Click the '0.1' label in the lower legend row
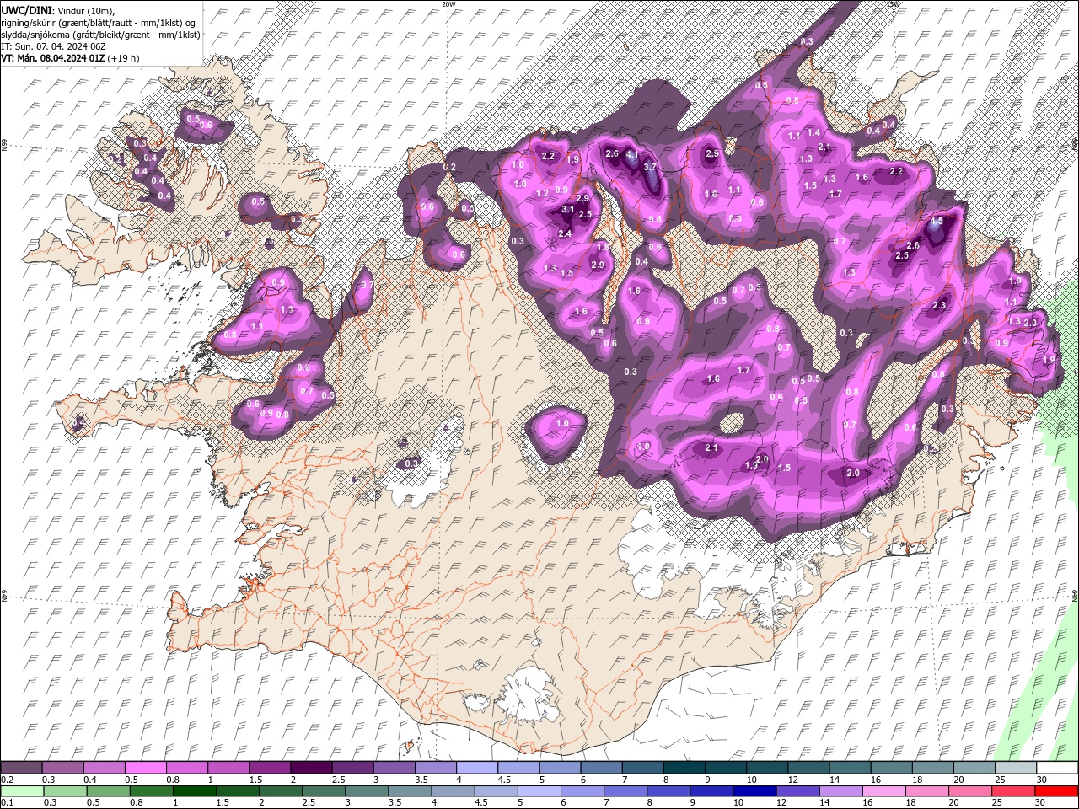Screen dimensions: 1079x809 click(x=7, y=803)
